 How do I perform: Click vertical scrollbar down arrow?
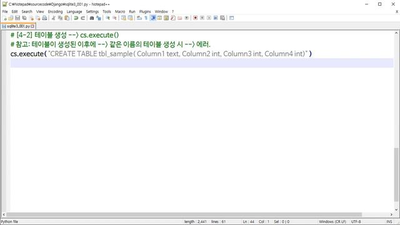click(396, 210)
